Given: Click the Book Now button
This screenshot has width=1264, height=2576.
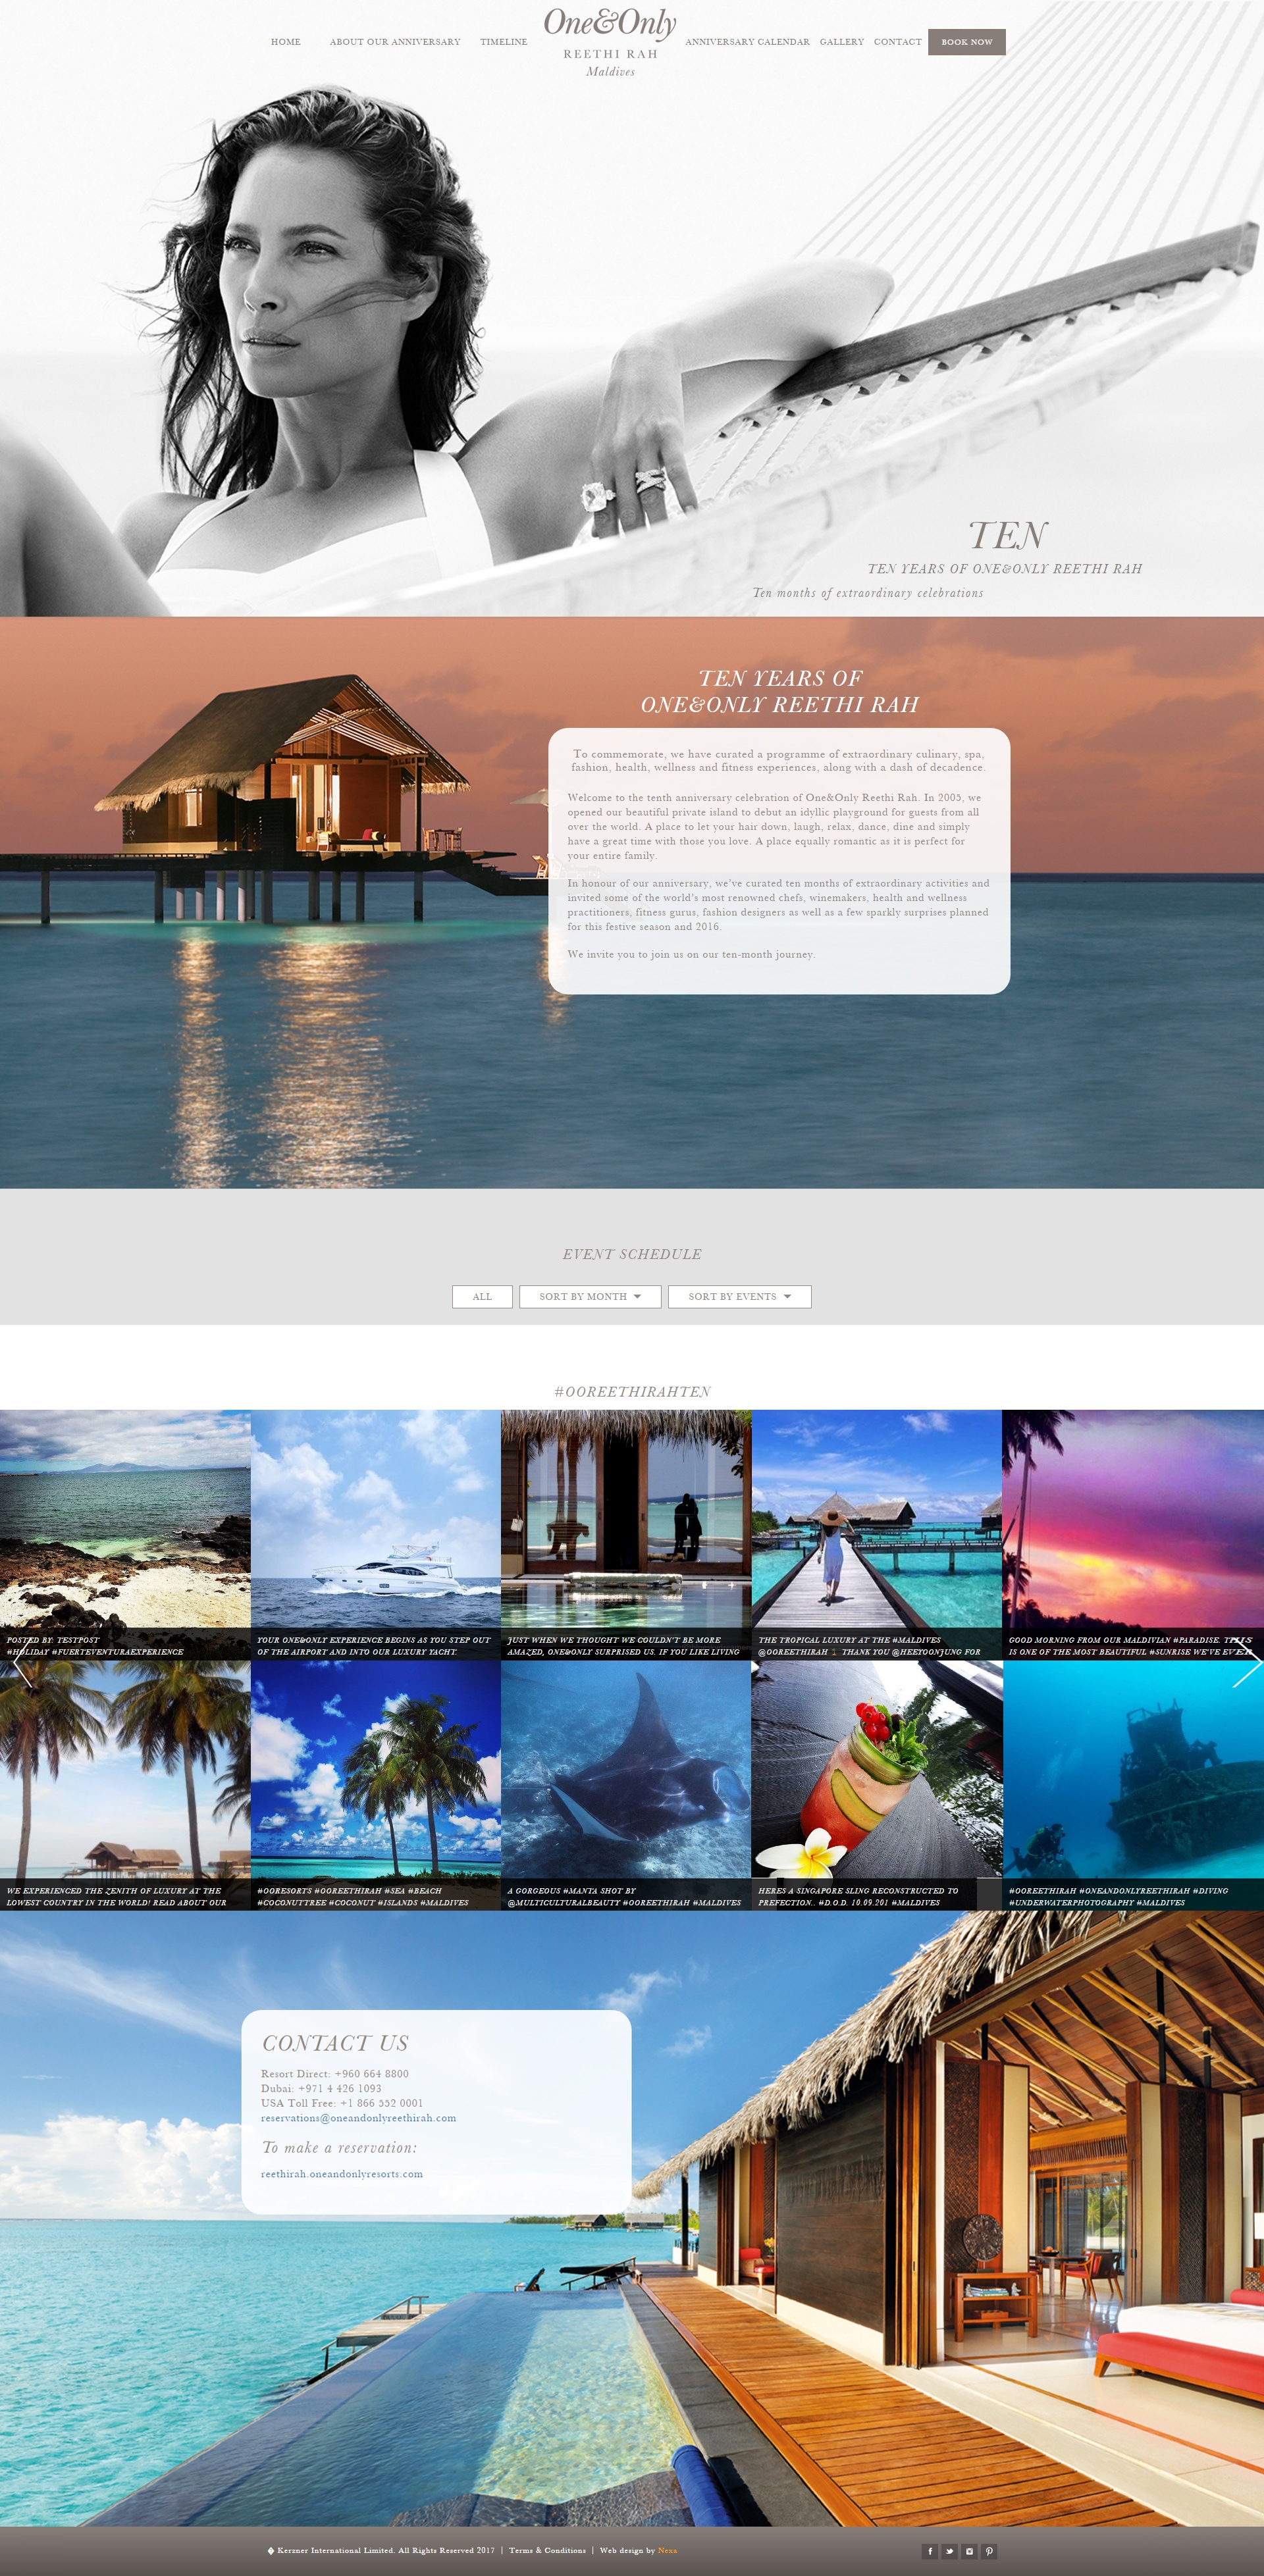Looking at the screenshot, I should pyautogui.click(x=966, y=42).
